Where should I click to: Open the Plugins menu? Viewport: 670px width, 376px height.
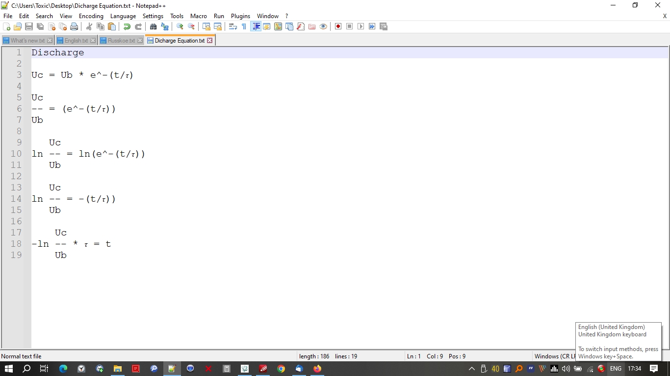240,16
